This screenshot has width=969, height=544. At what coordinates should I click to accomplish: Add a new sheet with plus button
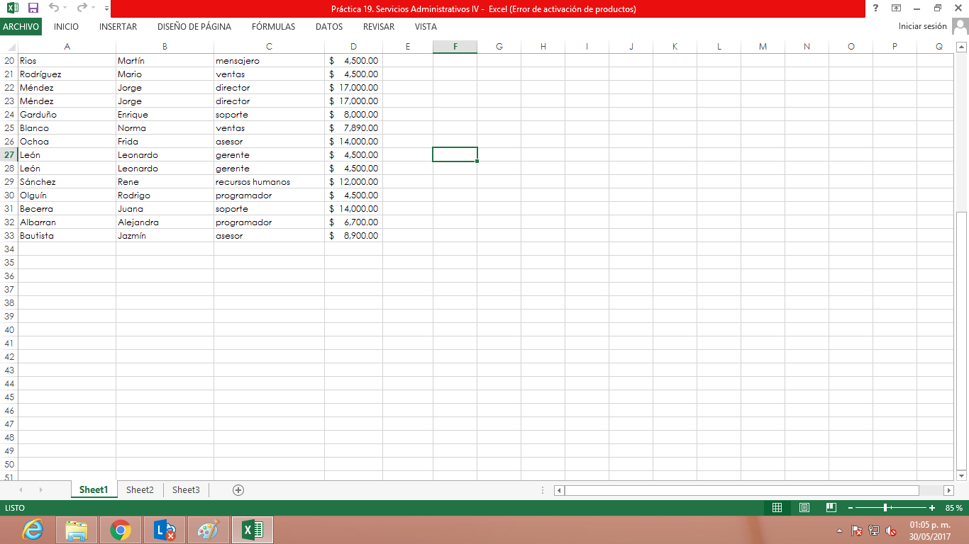(x=238, y=490)
